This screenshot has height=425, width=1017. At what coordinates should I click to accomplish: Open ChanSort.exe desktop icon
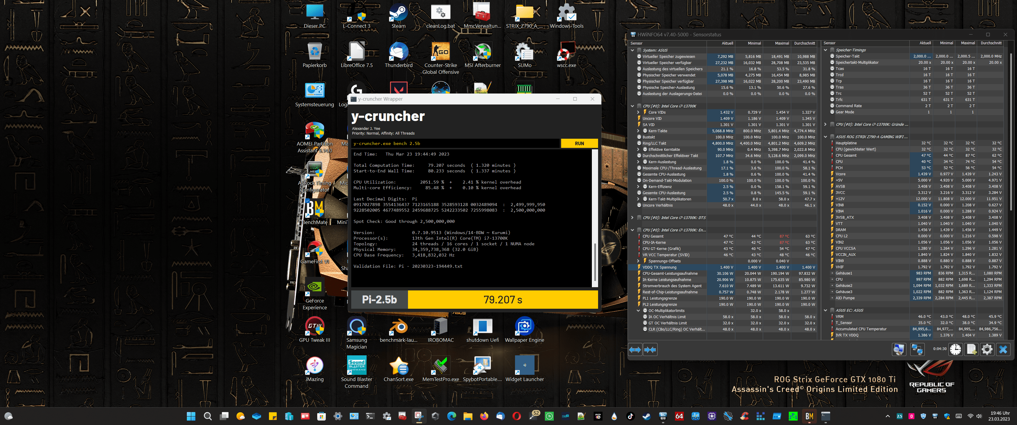click(398, 369)
